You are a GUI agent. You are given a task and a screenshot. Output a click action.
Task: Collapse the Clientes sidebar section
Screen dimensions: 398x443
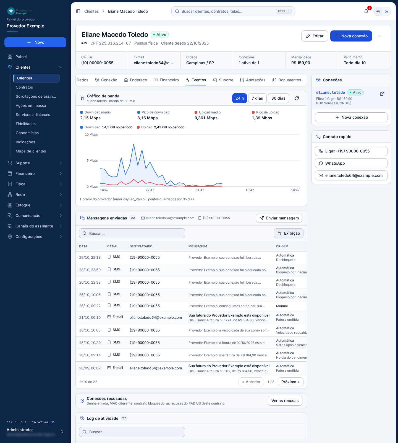[35, 67]
